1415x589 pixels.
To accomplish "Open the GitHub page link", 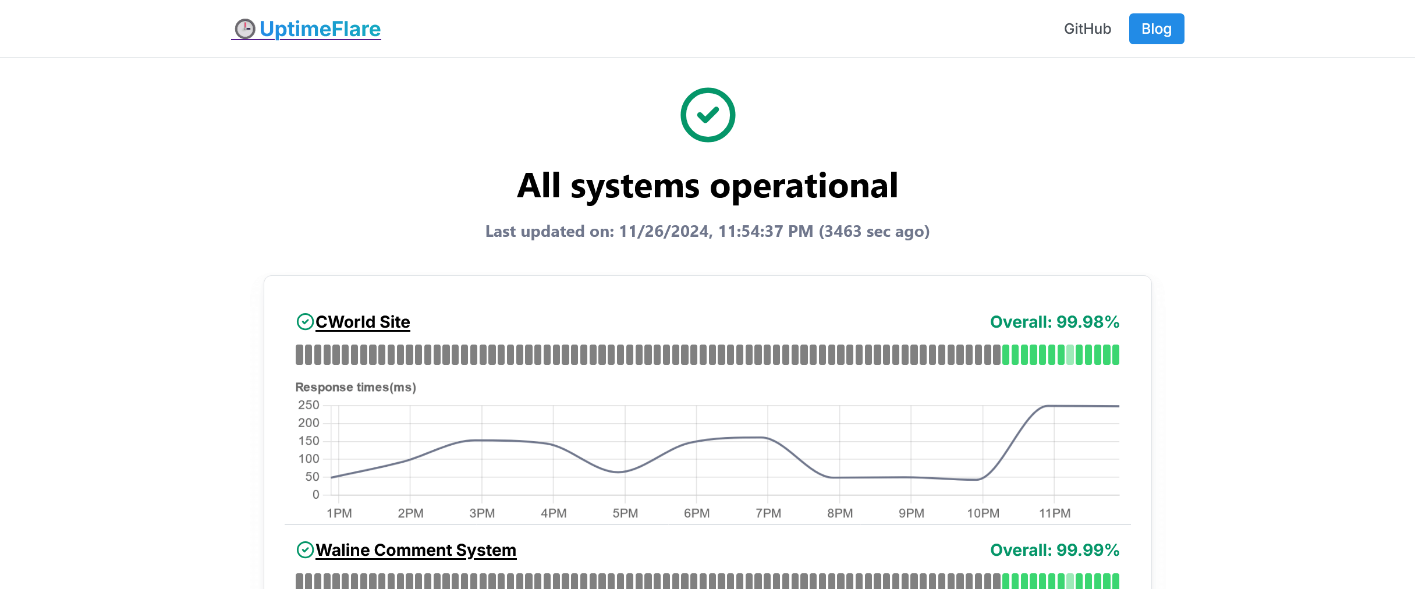I will [x=1087, y=28].
